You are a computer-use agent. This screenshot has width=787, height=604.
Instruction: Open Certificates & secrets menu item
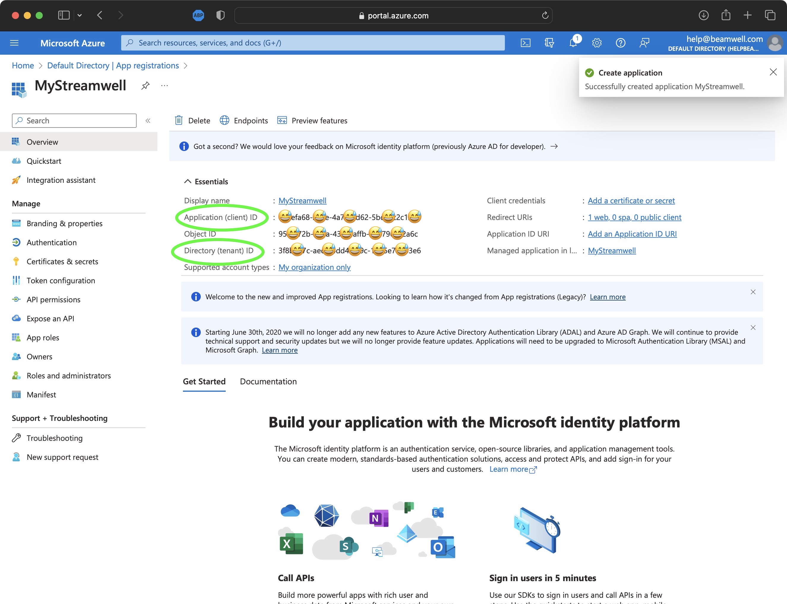tap(62, 261)
